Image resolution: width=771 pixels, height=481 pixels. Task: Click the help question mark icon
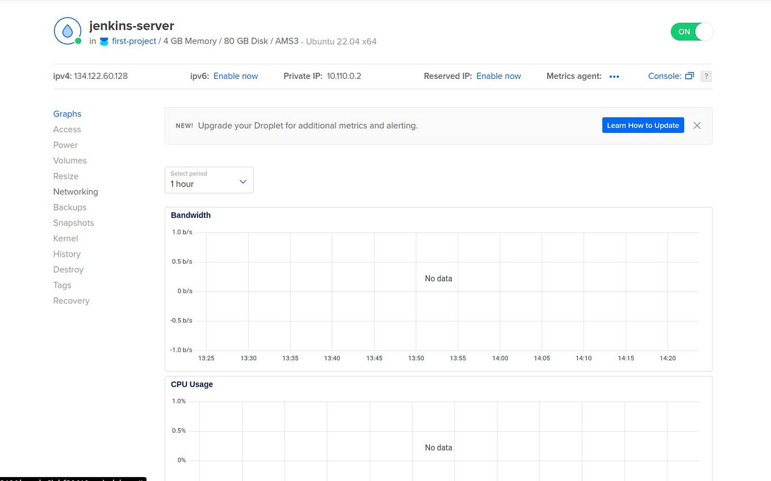click(x=706, y=76)
